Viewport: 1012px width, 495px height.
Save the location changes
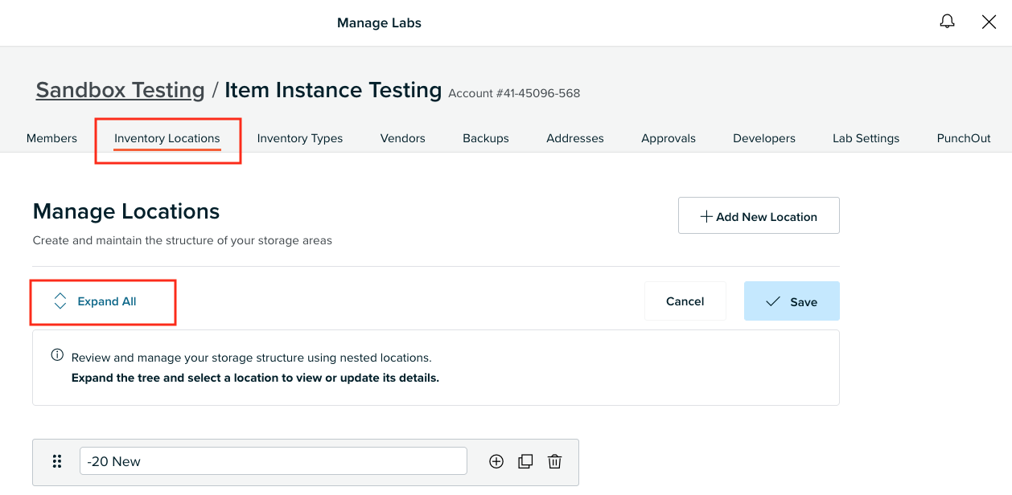792,301
